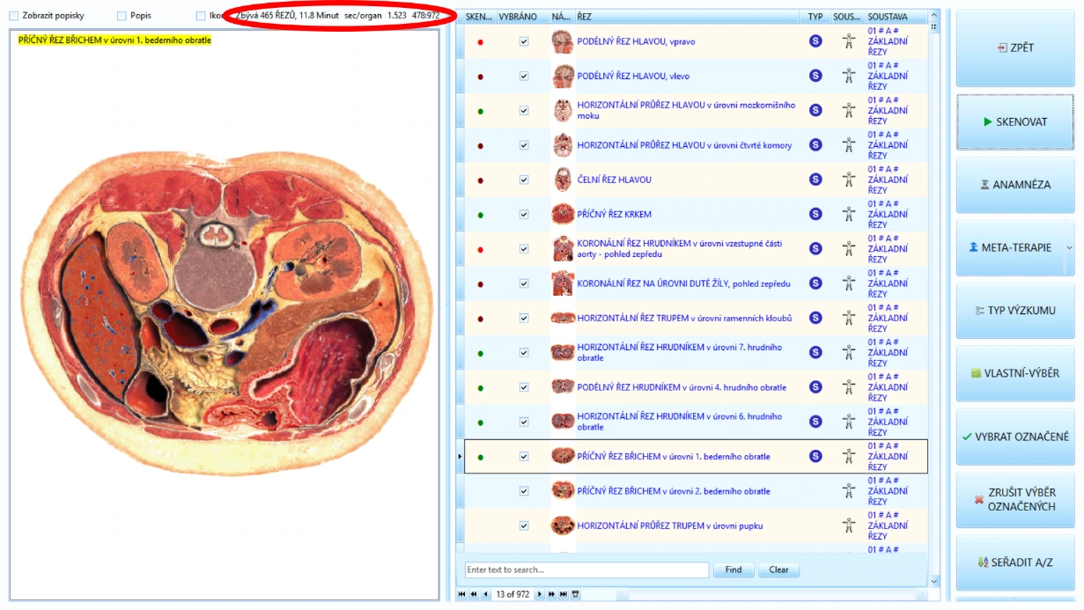Screen dimensions: 1084x610
Task: Select row PODÉLNÝ ŘEZ HRUDNÍKEM v úrovni 4. hrudního obratle
Action: (696, 387)
